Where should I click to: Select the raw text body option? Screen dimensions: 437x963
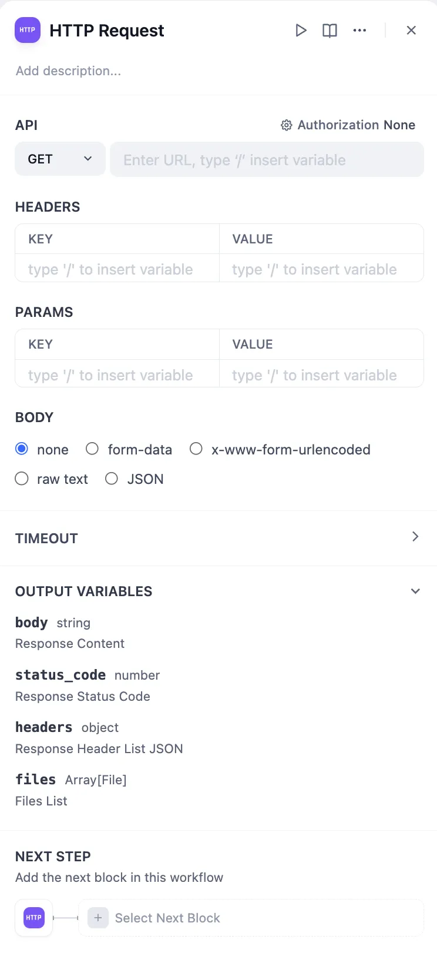[x=22, y=479]
